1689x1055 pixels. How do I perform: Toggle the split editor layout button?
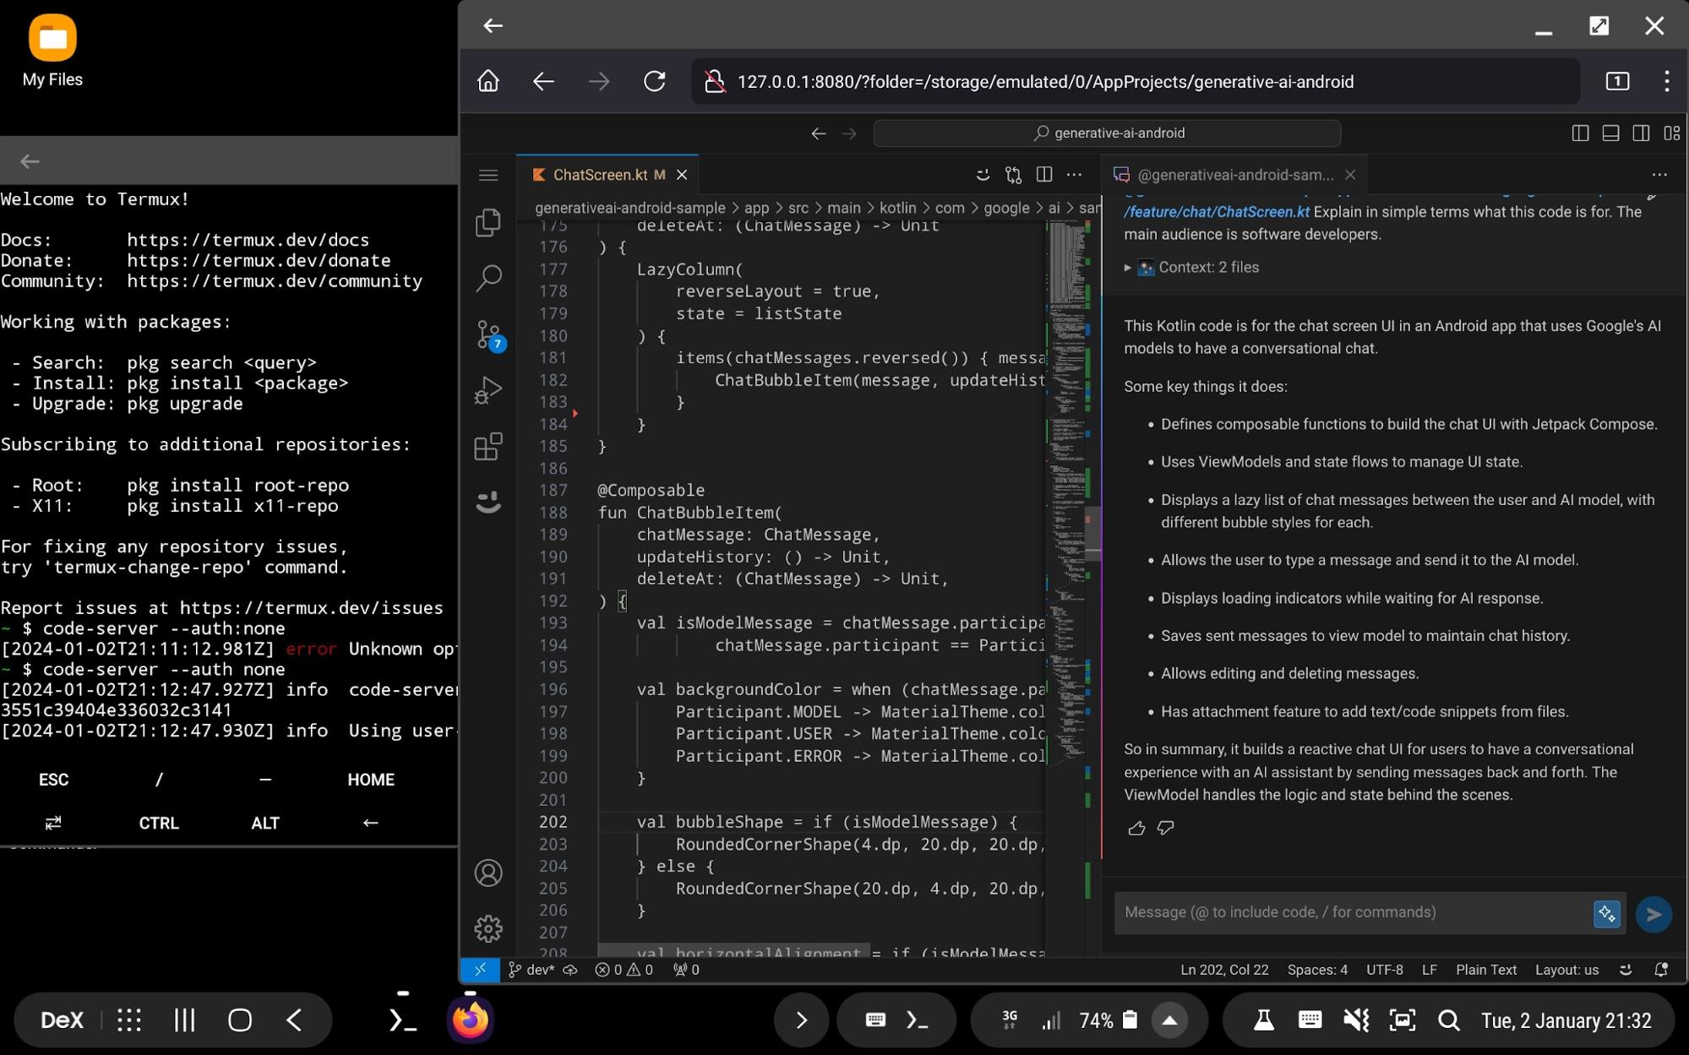pyautogui.click(x=1043, y=174)
